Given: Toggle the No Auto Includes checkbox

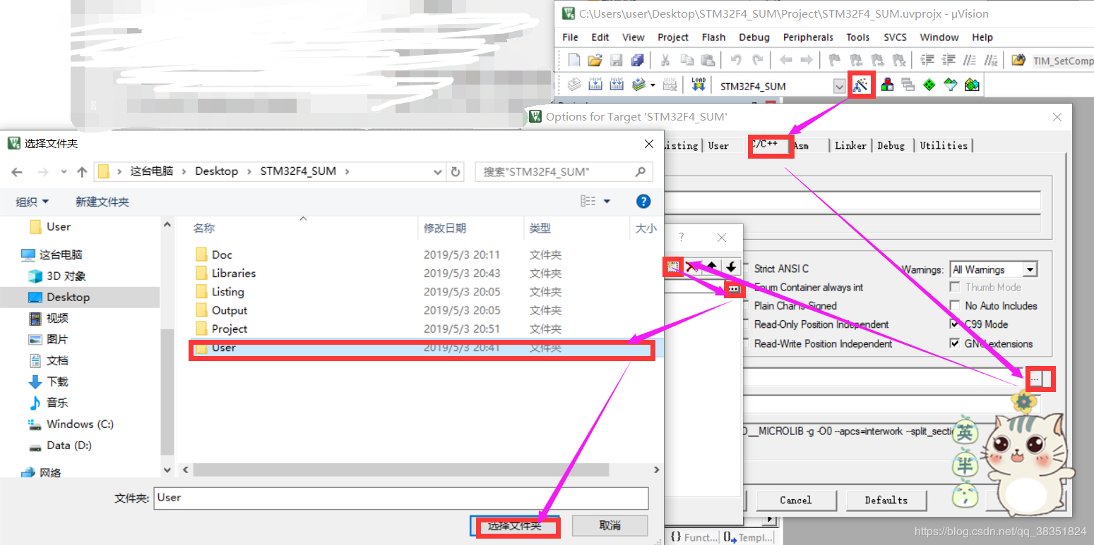Looking at the screenshot, I should [955, 306].
